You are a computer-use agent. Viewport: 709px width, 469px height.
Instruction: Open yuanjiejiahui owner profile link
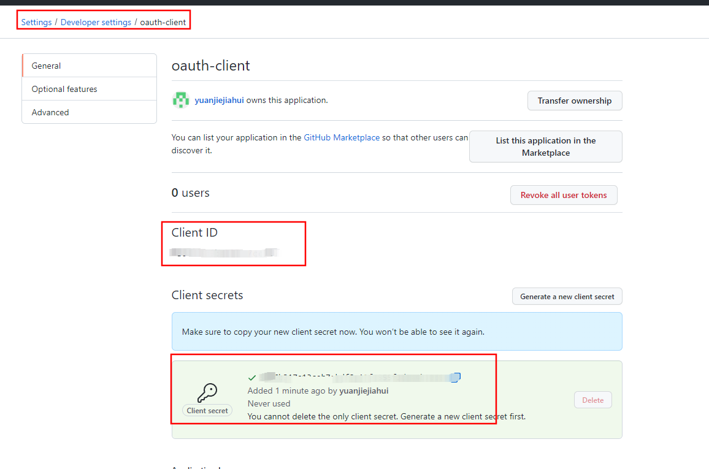click(220, 101)
